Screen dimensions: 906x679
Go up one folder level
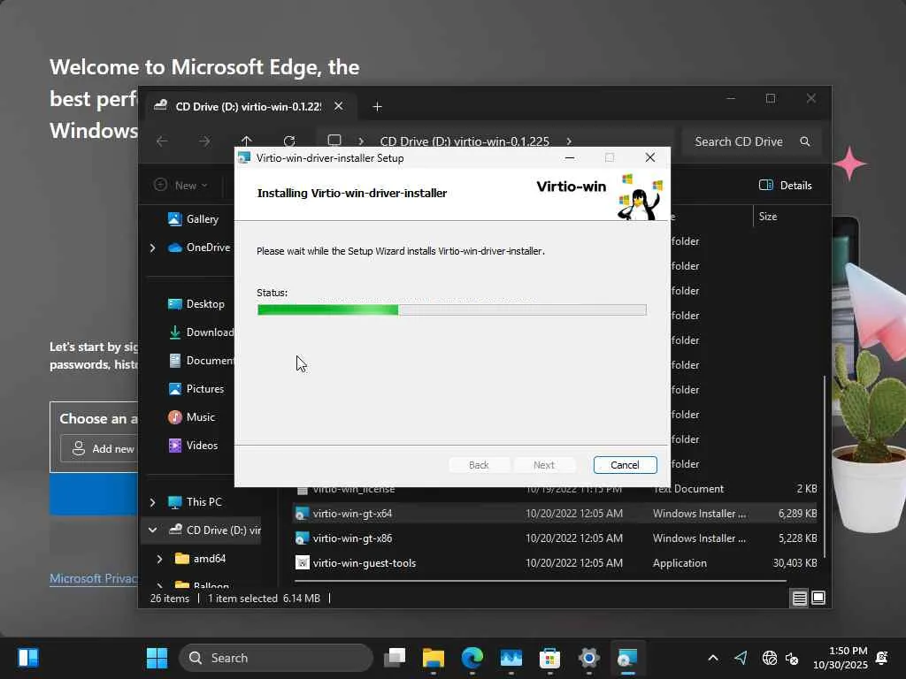click(x=247, y=141)
